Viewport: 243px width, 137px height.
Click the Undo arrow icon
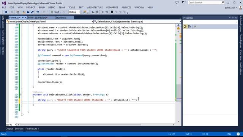click(x=38, y=12)
